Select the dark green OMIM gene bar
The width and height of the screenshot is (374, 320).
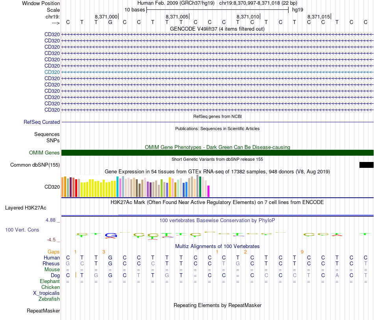coord(217,153)
